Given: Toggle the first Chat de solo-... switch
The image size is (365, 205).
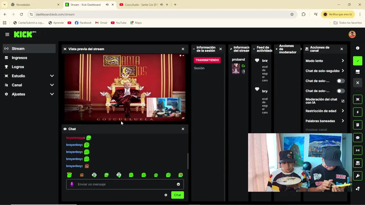Looking at the screenshot, I should (340, 81).
